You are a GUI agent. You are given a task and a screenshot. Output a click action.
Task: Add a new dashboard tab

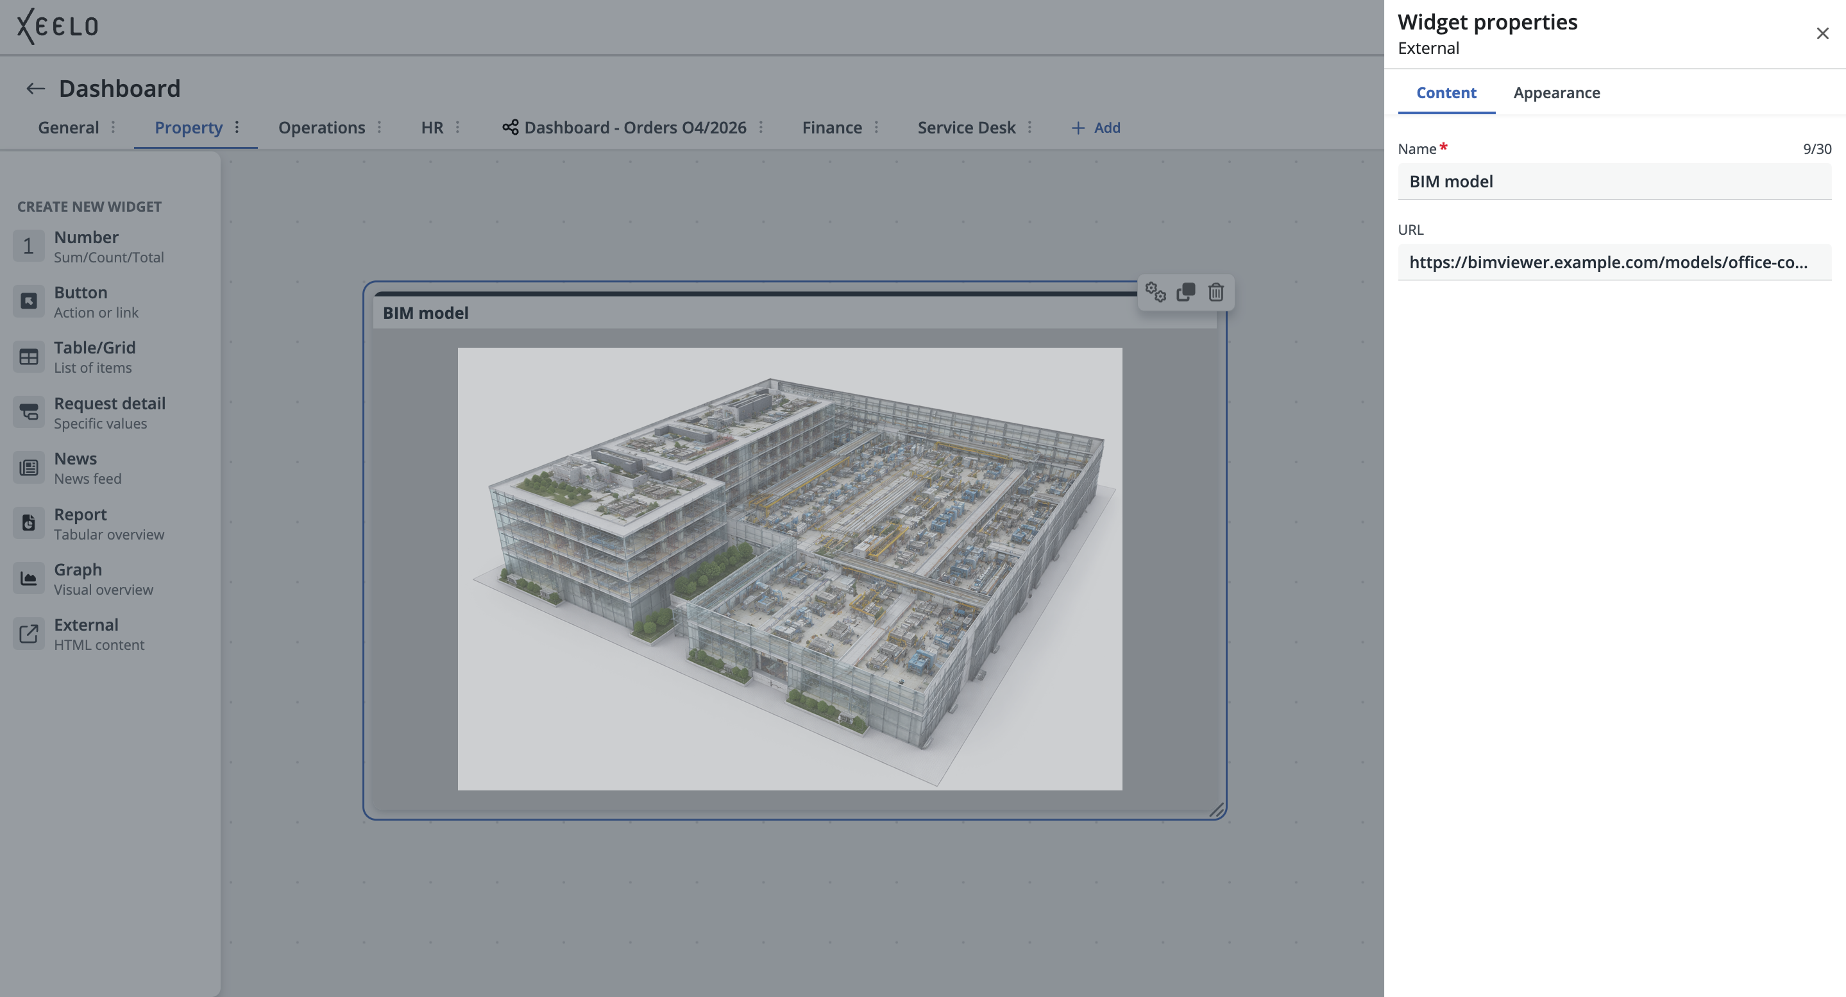click(x=1096, y=128)
